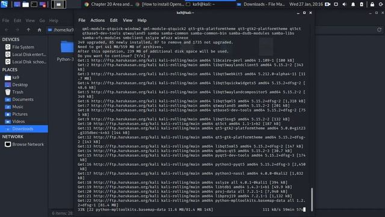Minimize the terminal window
Viewport: 385px width, 217px height.
pyautogui.click(x=298, y=13)
